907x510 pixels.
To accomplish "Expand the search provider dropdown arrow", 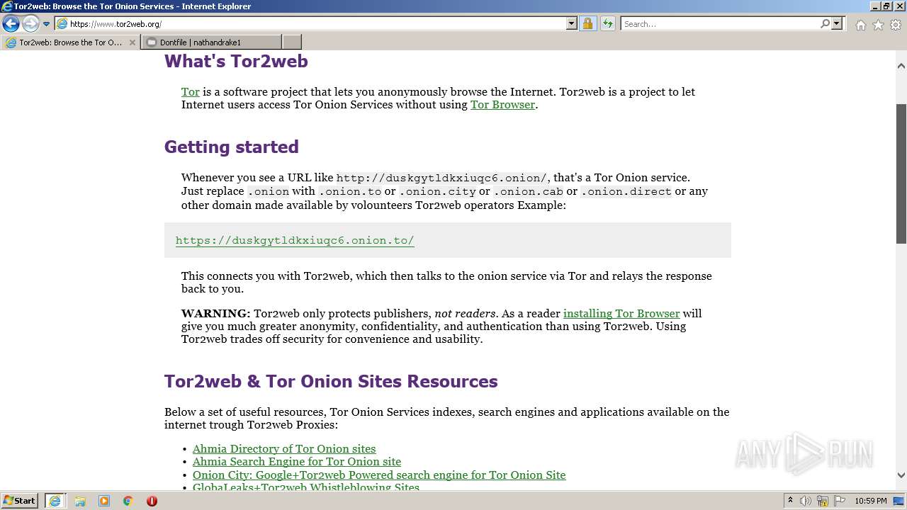I will pos(837,23).
